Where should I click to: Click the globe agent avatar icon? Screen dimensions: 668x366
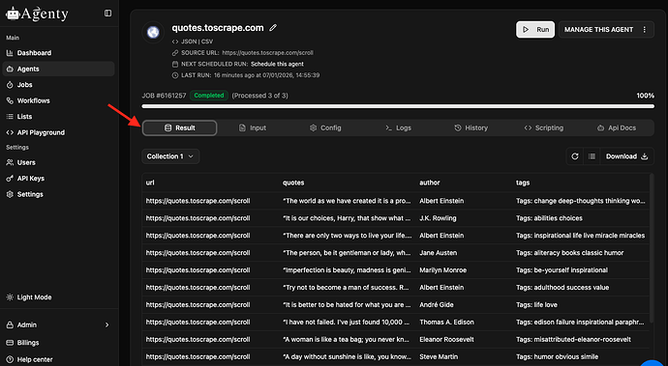[x=153, y=32]
